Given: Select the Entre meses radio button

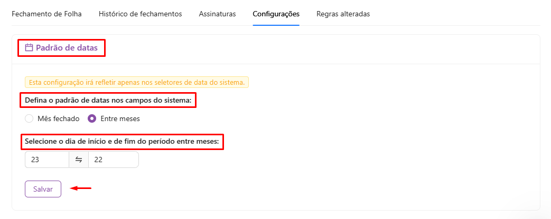Looking at the screenshot, I should tap(92, 118).
